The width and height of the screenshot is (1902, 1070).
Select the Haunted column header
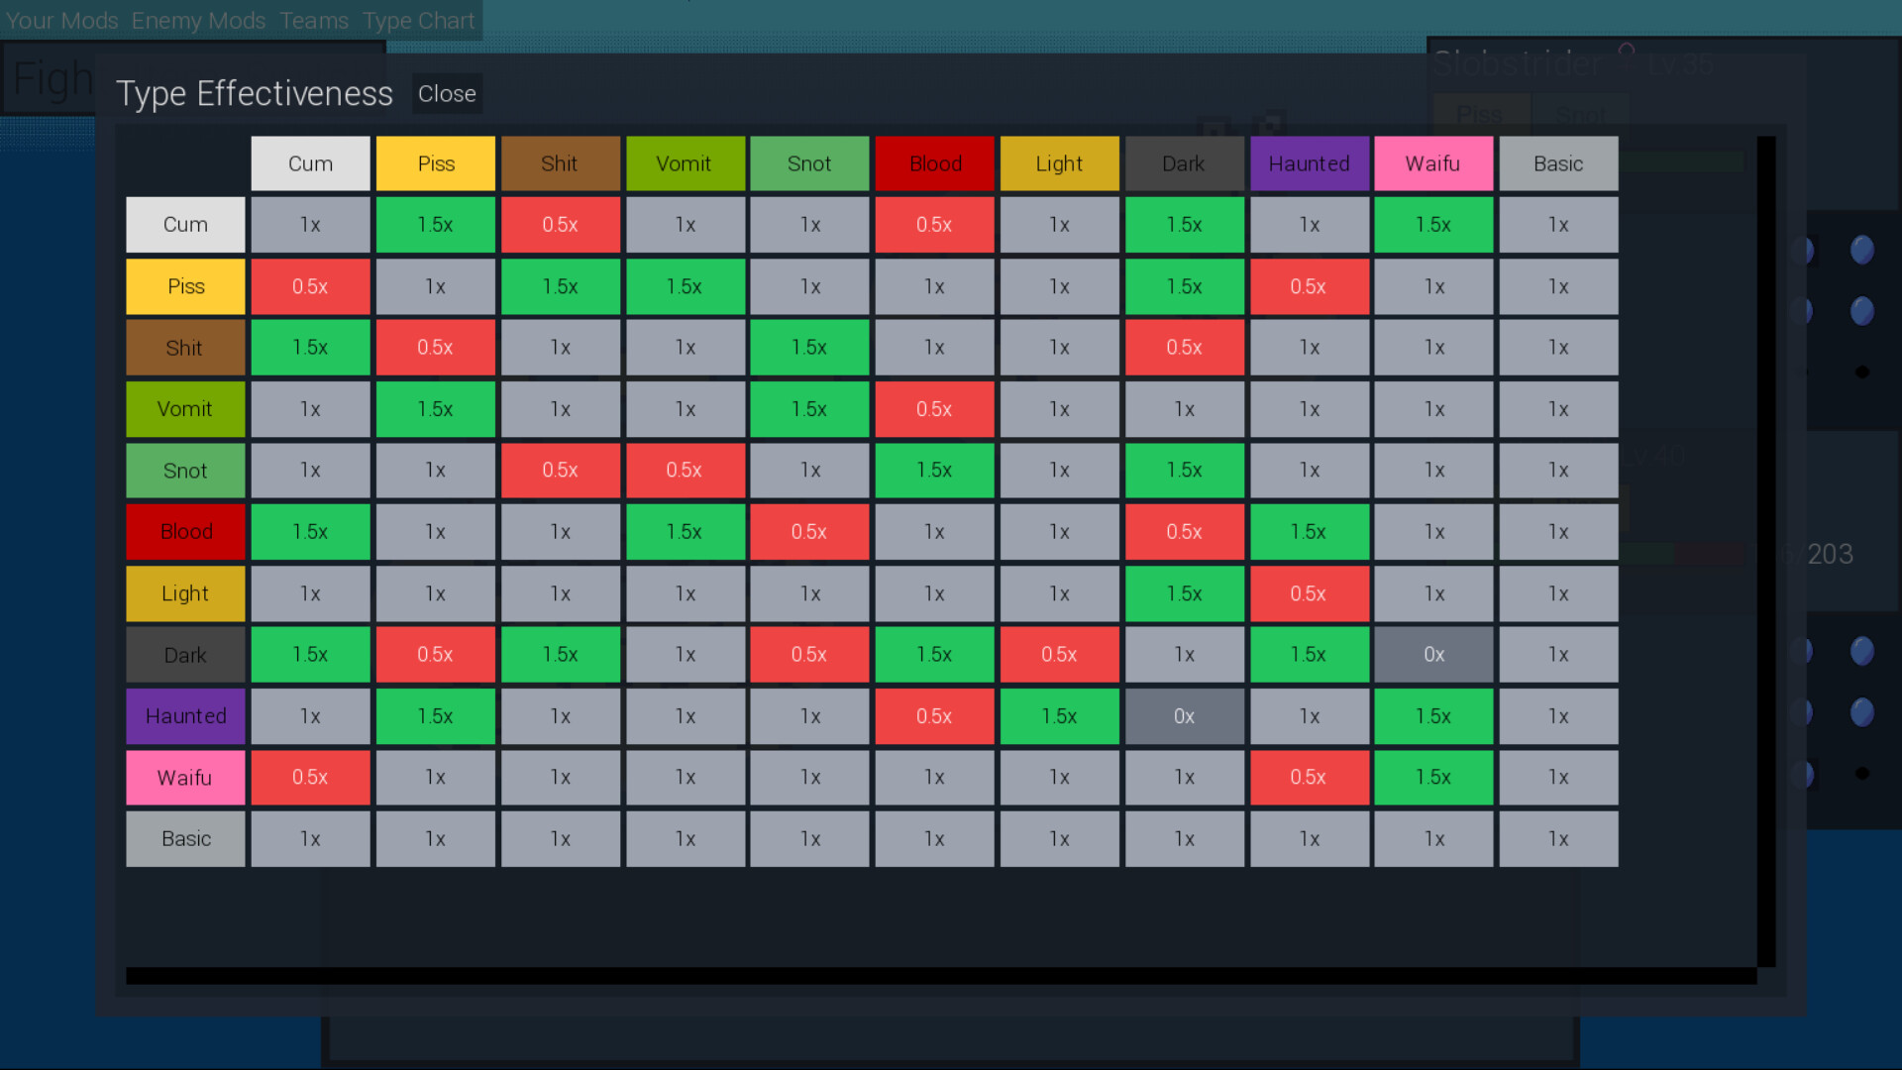(x=1310, y=163)
